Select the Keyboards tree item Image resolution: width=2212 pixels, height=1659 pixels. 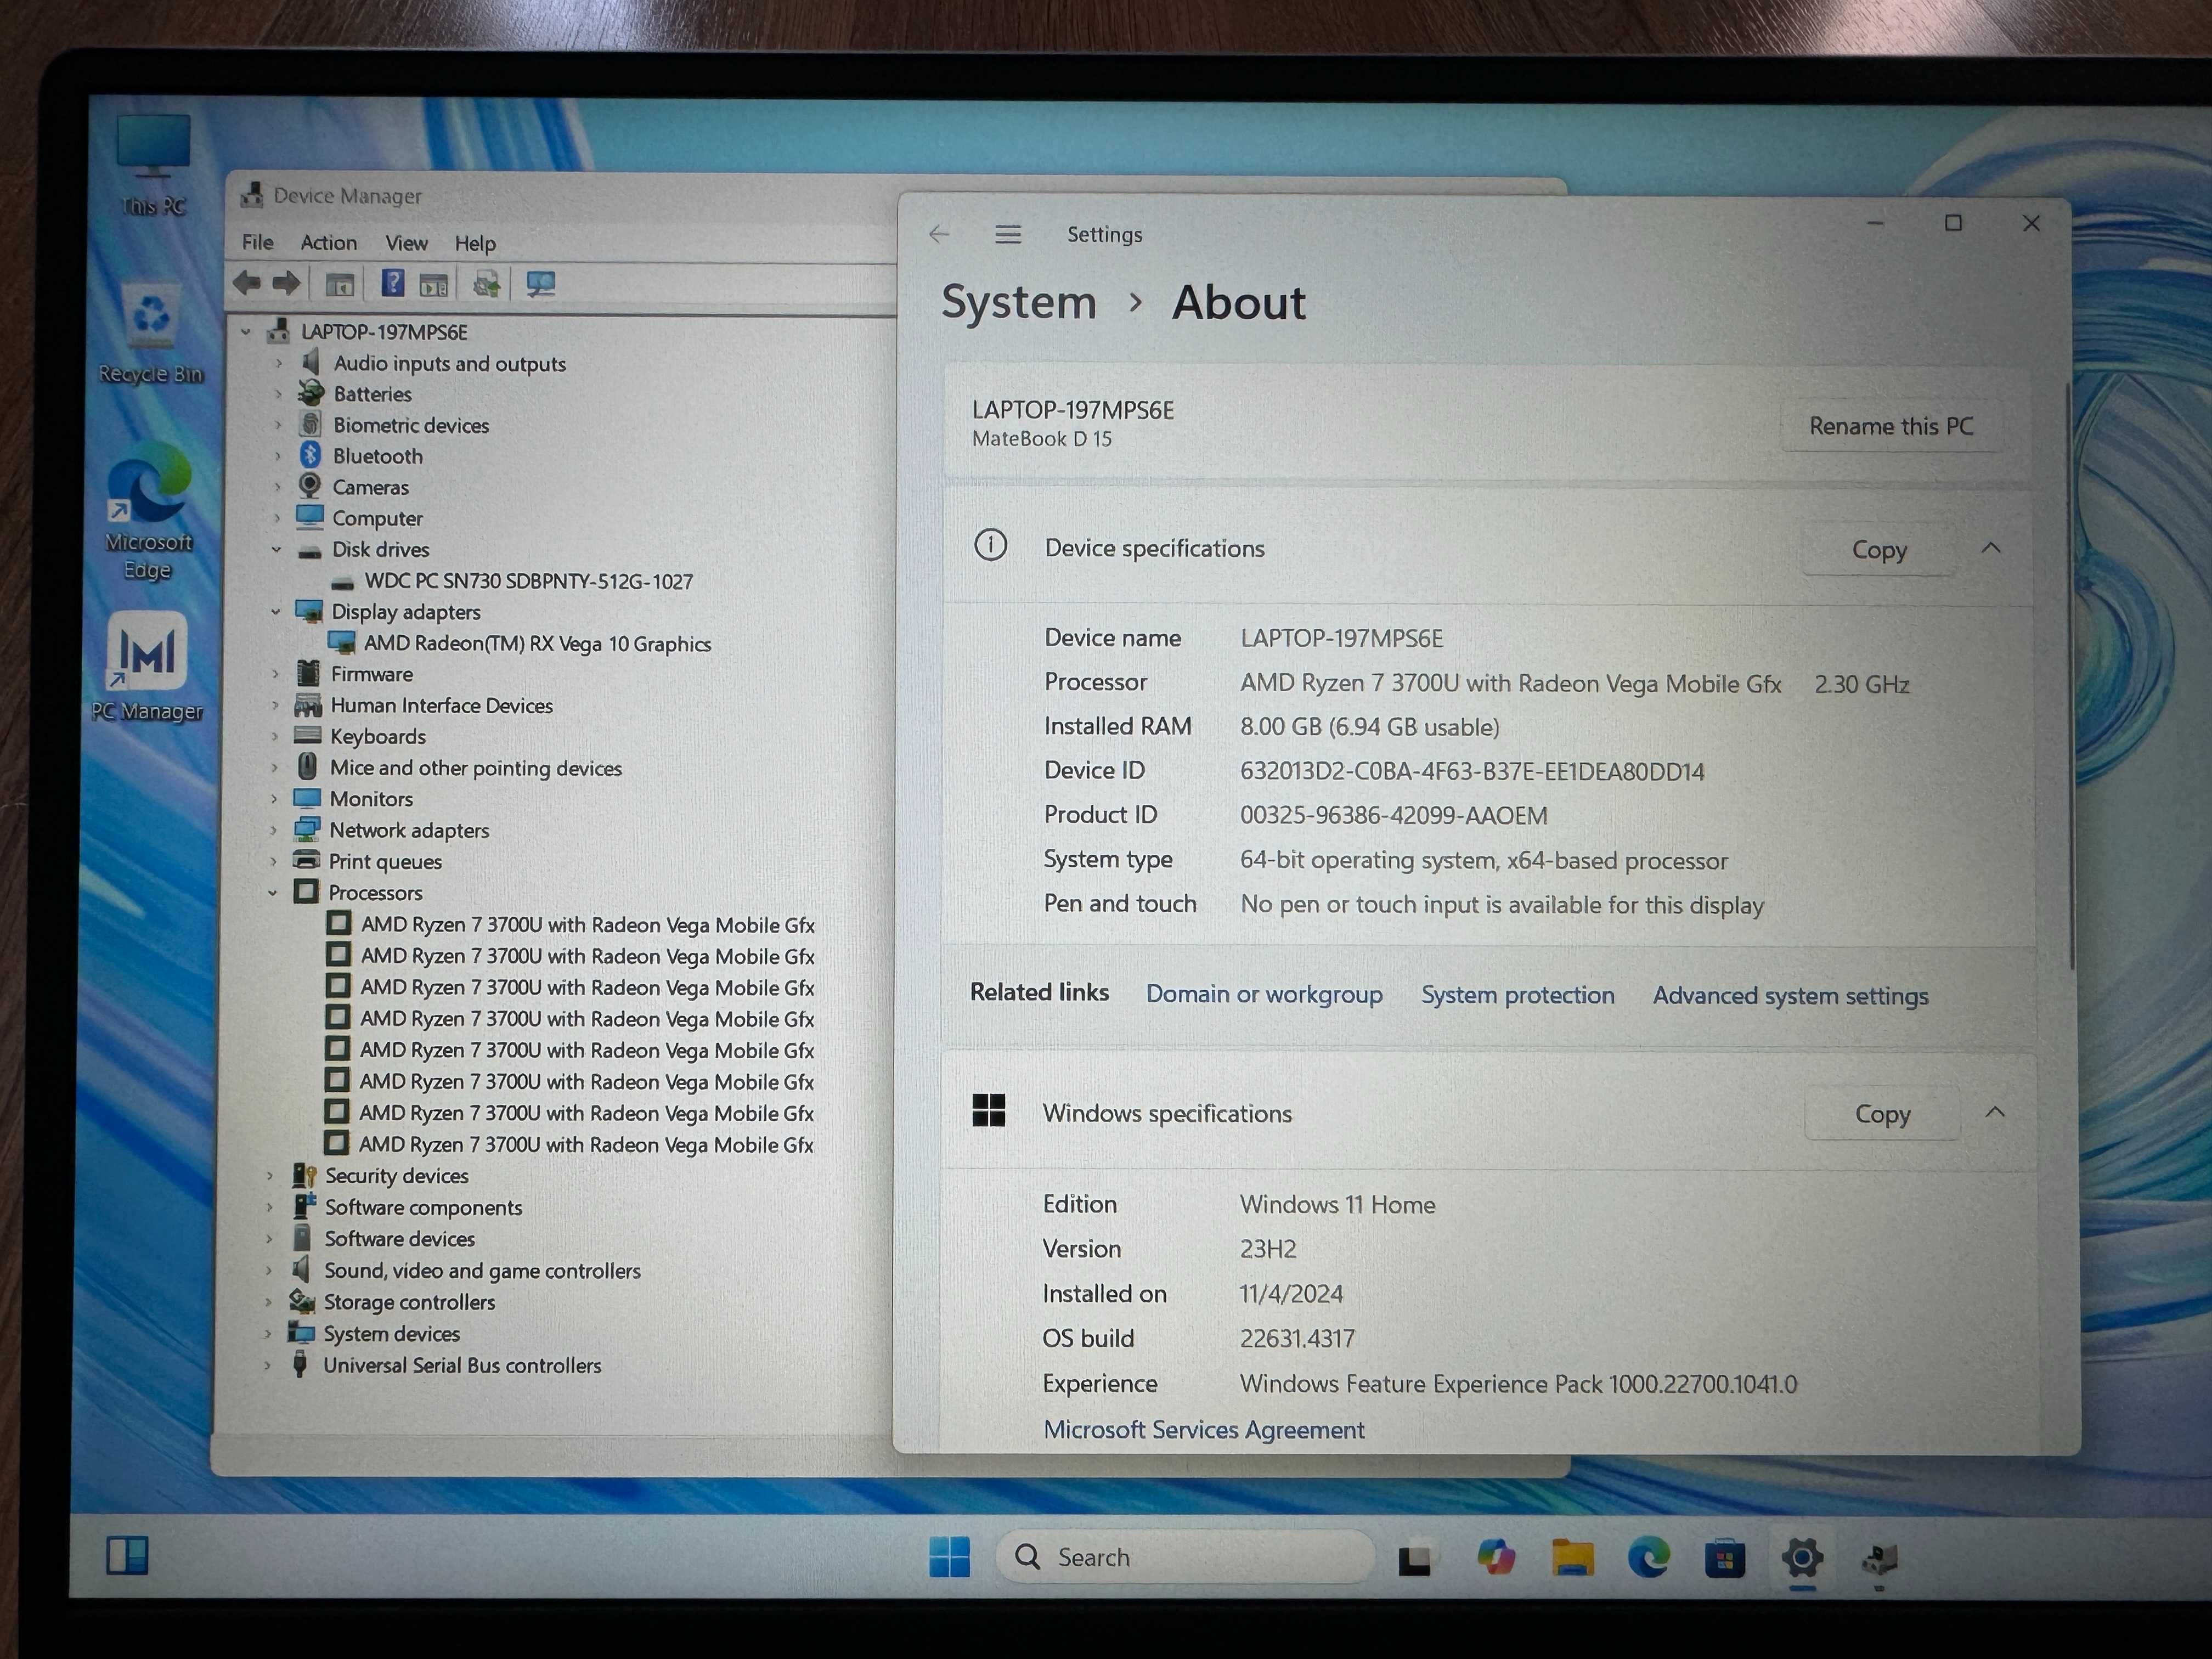point(378,736)
